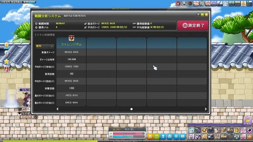Click the dark purple orb quickslot skill
253x142 pixels.
pyautogui.click(x=250, y=130)
